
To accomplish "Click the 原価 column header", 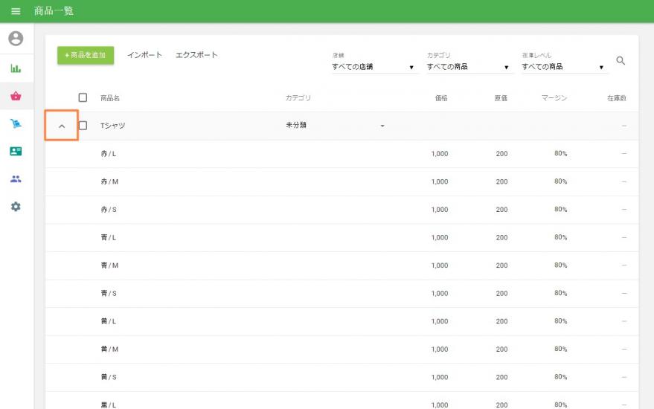I will tap(501, 98).
